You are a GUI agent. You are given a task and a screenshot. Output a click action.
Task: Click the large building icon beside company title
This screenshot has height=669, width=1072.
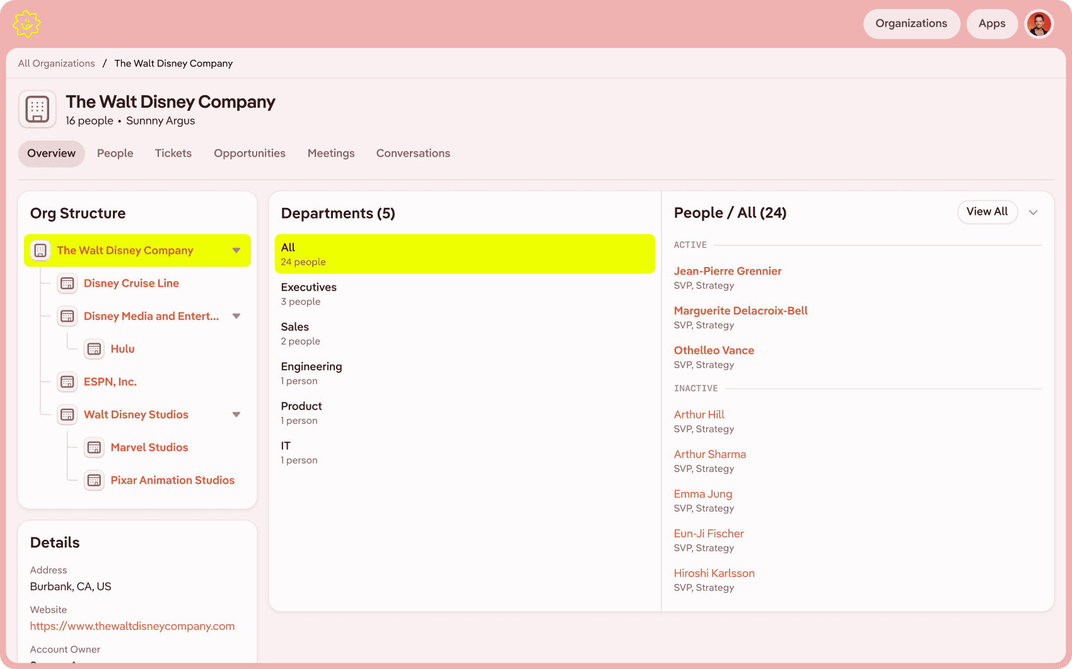pos(37,109)
